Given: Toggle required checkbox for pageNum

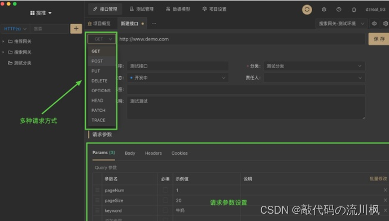Looking at the screenshot, I should point(165,190).
